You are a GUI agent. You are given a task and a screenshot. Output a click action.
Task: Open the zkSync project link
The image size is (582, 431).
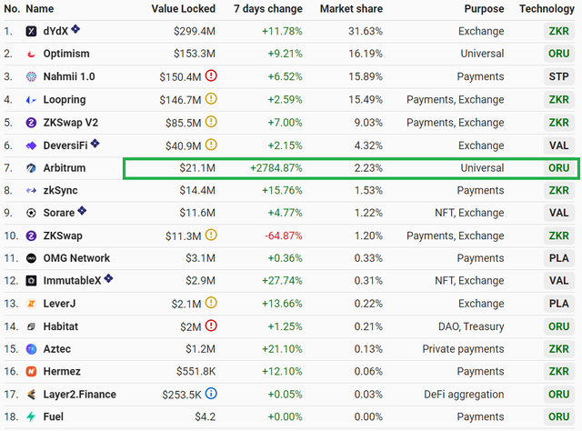[x=61, y=190]
